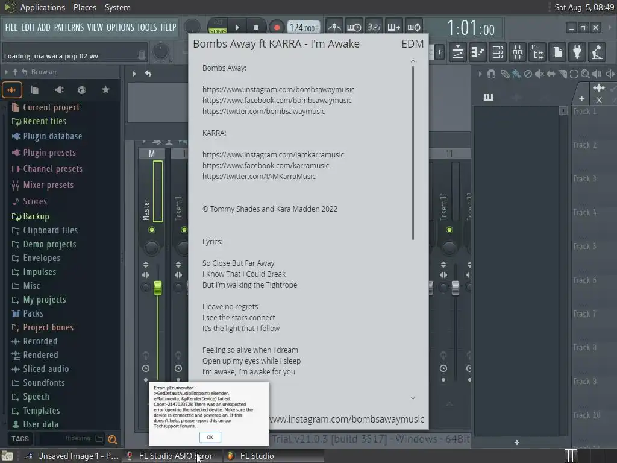
Task: Open the Mixer view icon
Action: (518, 52)
